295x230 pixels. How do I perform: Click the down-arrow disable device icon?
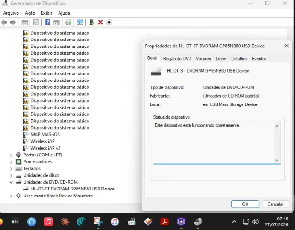click(x=109, y=23)
